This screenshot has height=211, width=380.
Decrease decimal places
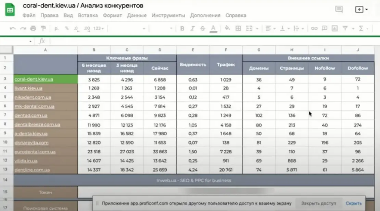click(76, 29)
